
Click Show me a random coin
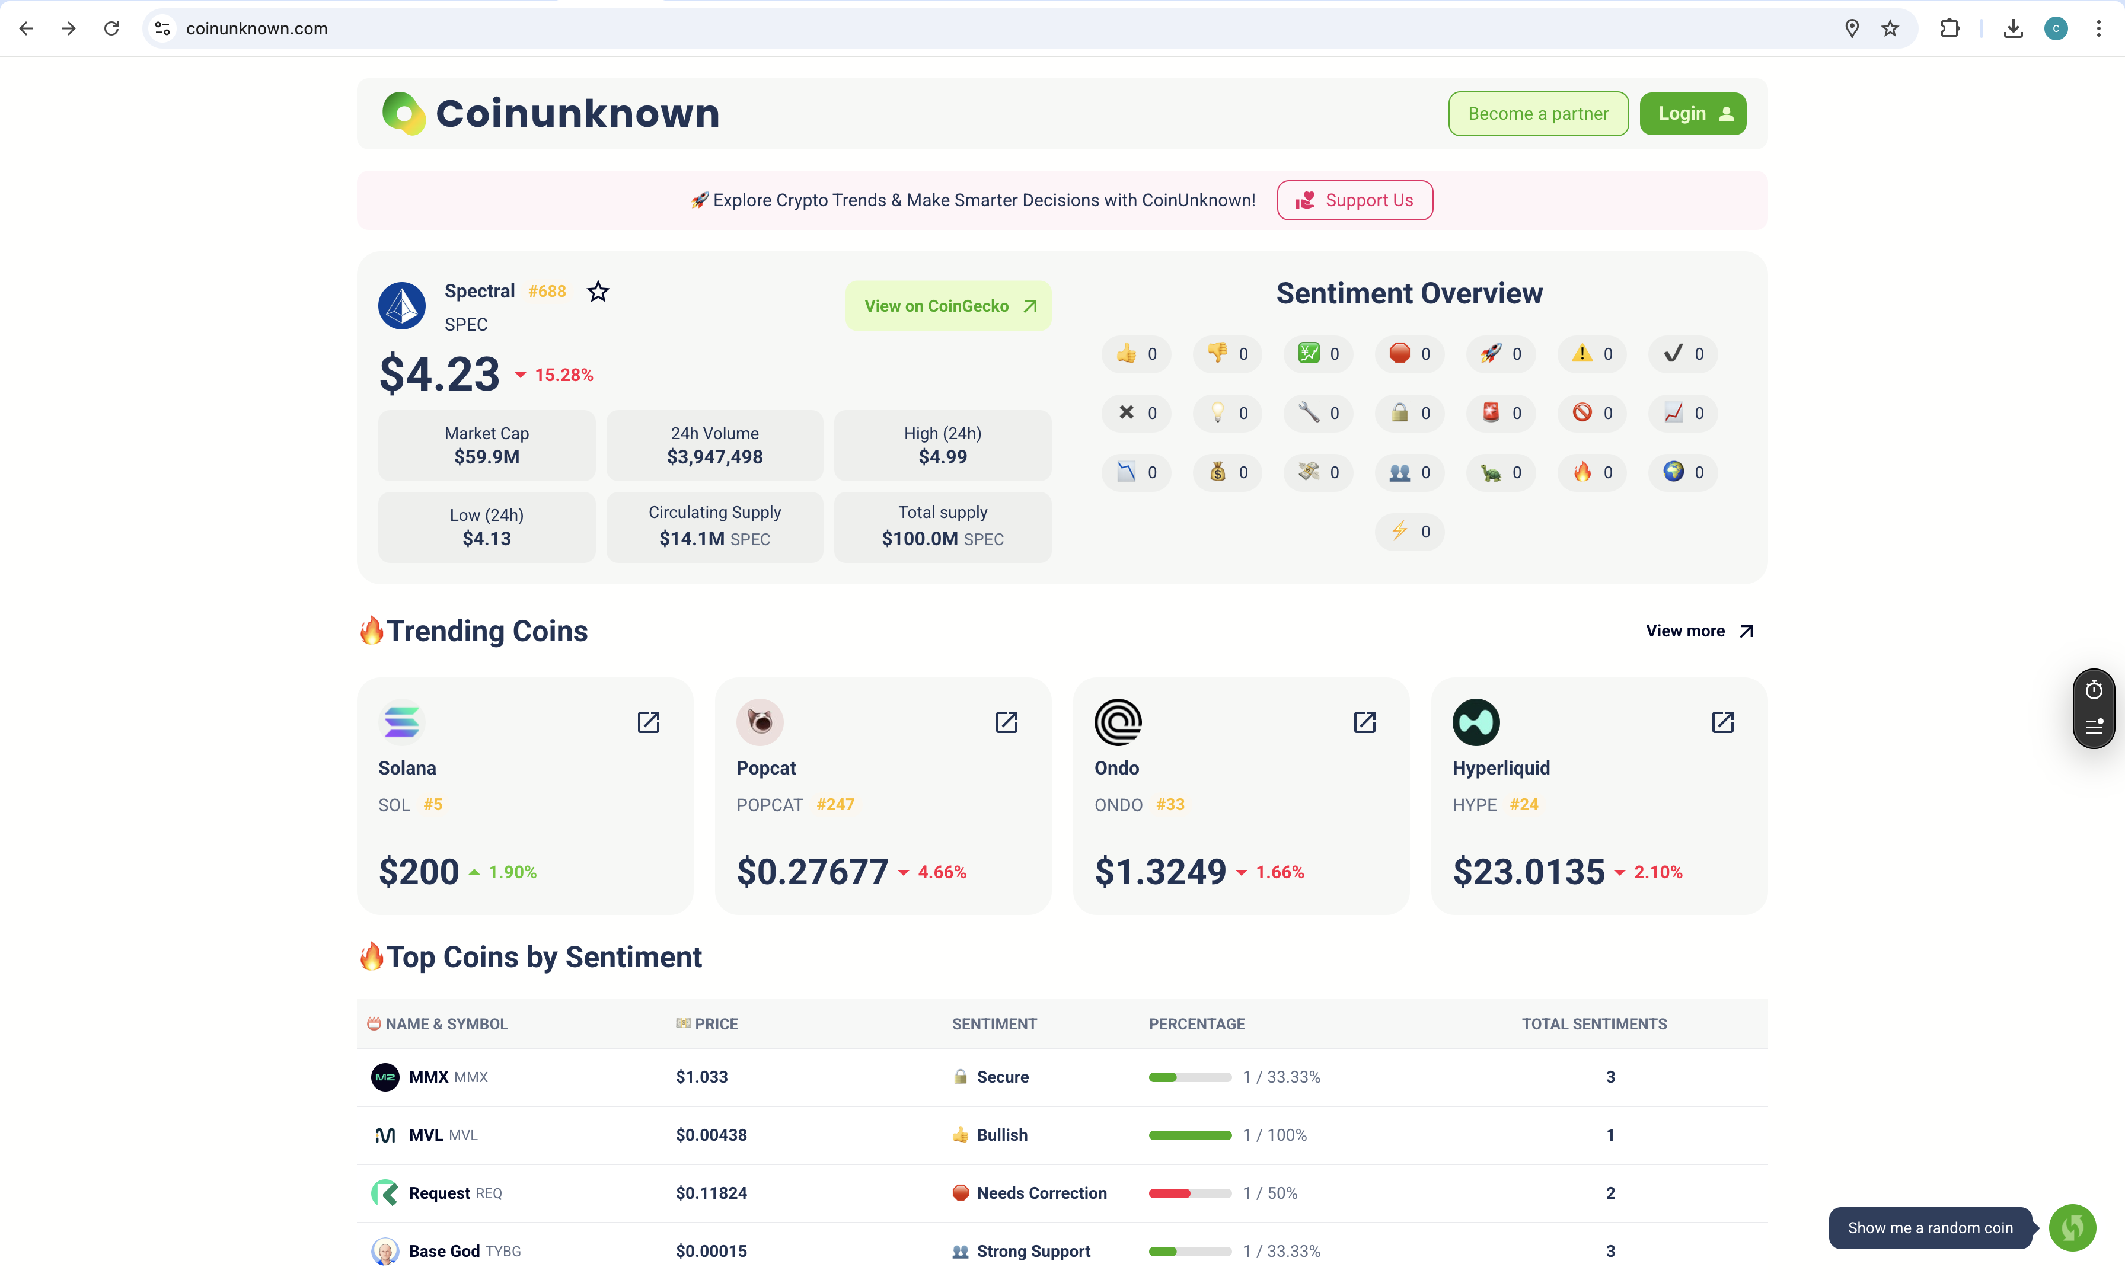tap(1930, 1227)
